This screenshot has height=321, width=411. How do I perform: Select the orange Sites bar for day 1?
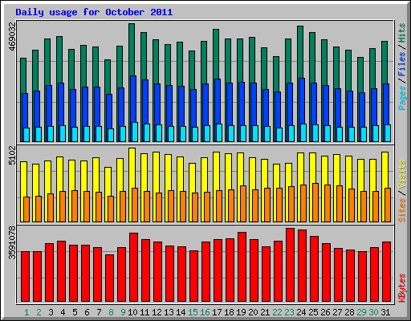(x=26, y=209)
